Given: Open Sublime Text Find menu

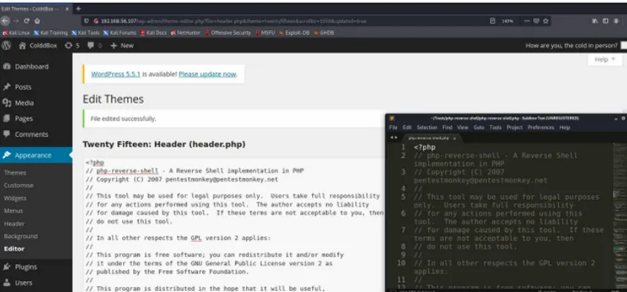Looking at the screenshot, I should pos(447,128).
